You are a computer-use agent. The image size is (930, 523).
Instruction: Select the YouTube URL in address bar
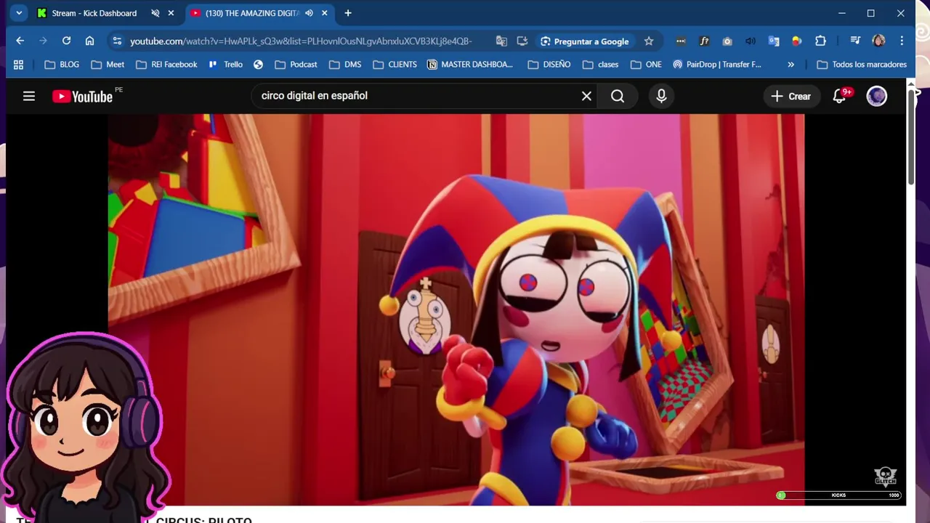click(301, 41)
